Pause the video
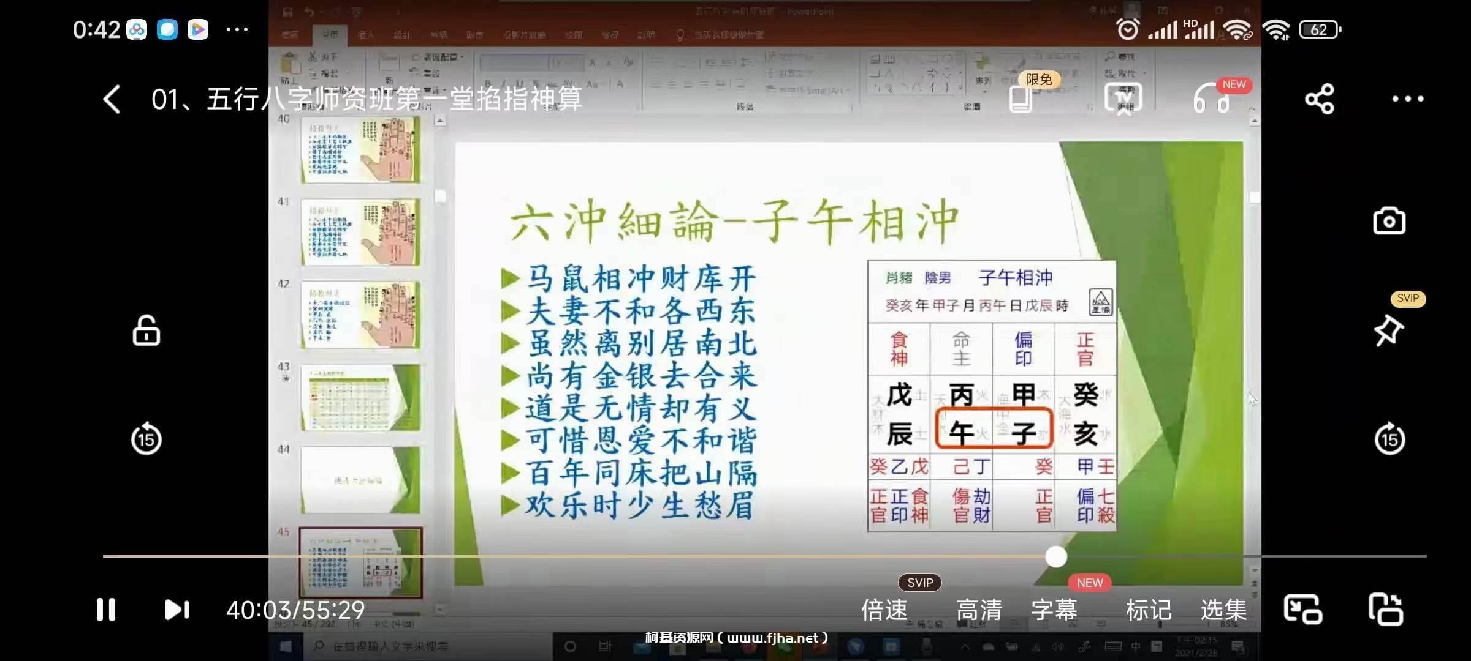The height and width of the screenshot is (661, 1471). click(106, 610)
